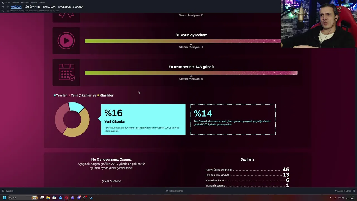Click the donut chart of game ages
Screen dimensions: 357x201
click(72, 119)
